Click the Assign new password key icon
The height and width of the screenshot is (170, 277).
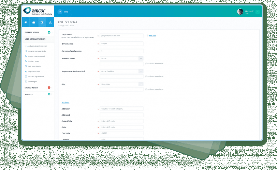[26, 56]
